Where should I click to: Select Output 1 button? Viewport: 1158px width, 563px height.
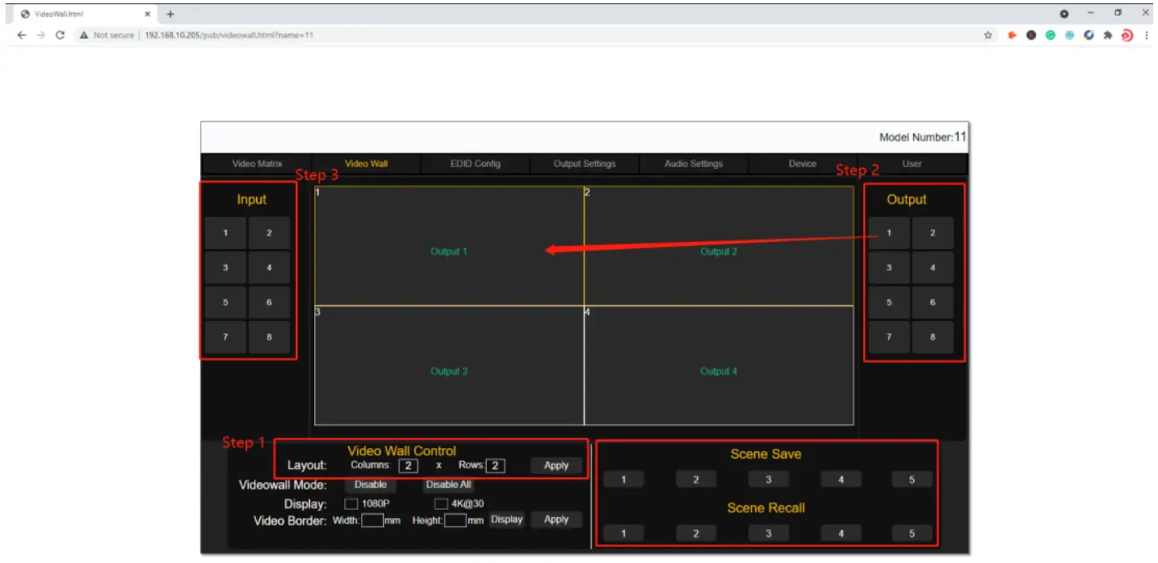coord(889,233)
